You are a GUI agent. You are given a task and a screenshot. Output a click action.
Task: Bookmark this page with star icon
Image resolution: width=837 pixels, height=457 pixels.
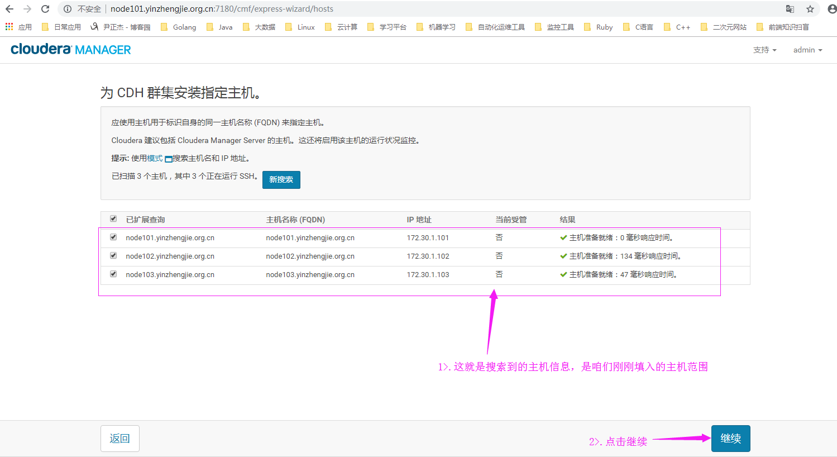pyautogui.click(x=810, y=9)
